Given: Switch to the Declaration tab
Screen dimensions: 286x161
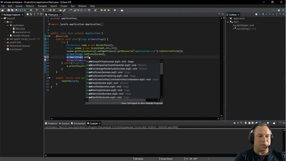Looking at the screenshot, I should coord(78,123).
